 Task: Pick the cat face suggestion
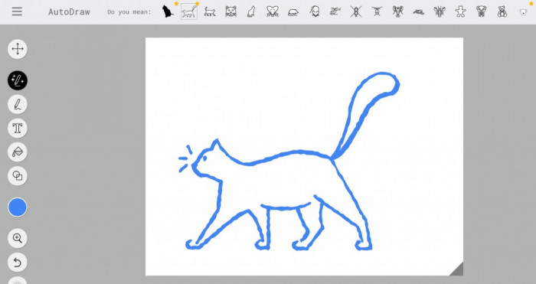click(230, 12)
